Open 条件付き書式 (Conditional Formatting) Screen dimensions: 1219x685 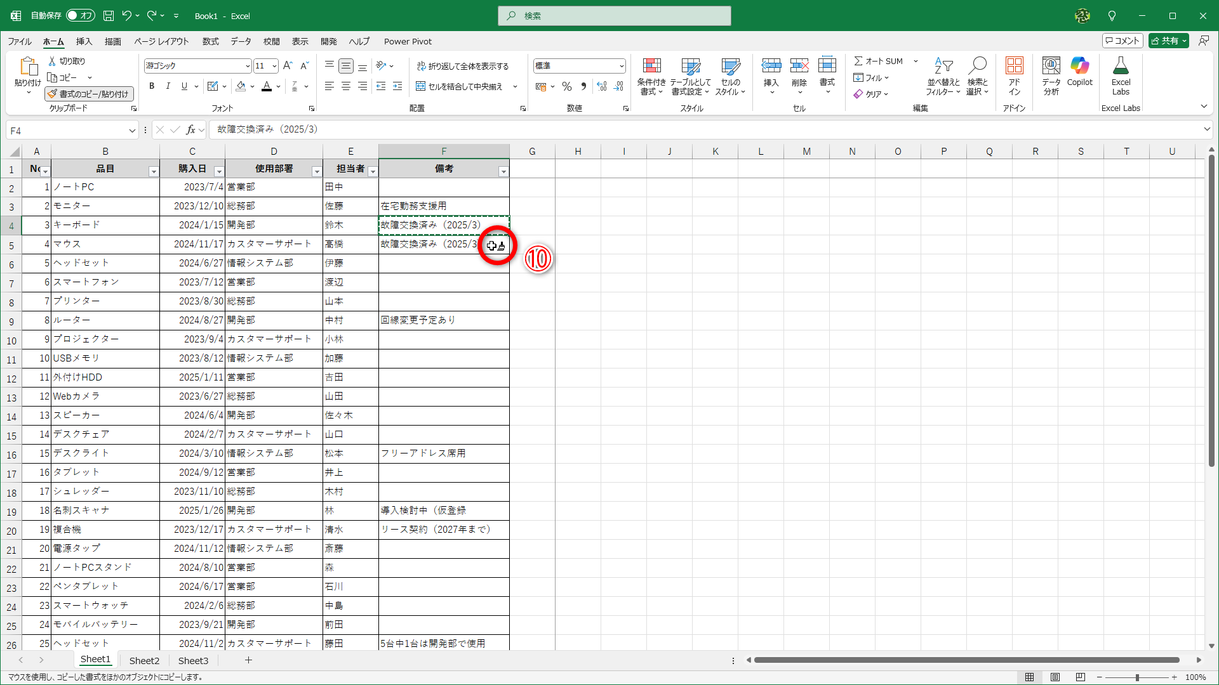[651, 76]
